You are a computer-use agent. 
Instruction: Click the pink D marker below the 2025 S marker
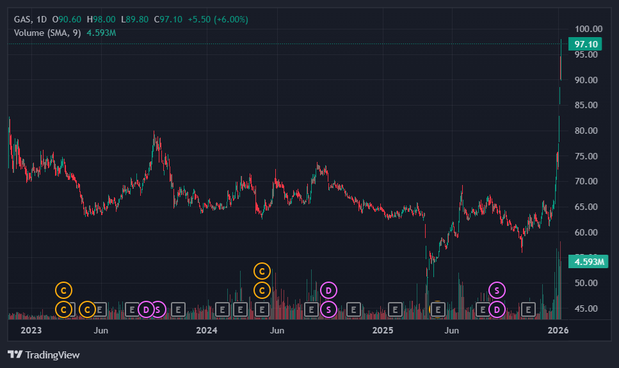click(x=497, y=310)
